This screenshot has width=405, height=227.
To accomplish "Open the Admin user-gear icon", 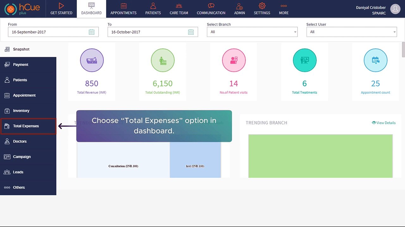I will coord(240,6).
